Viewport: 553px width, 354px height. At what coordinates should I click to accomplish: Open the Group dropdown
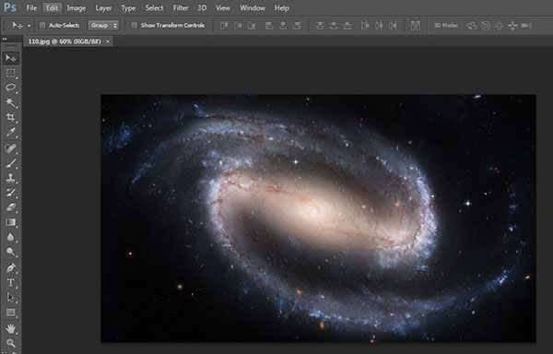coord(103,26)
